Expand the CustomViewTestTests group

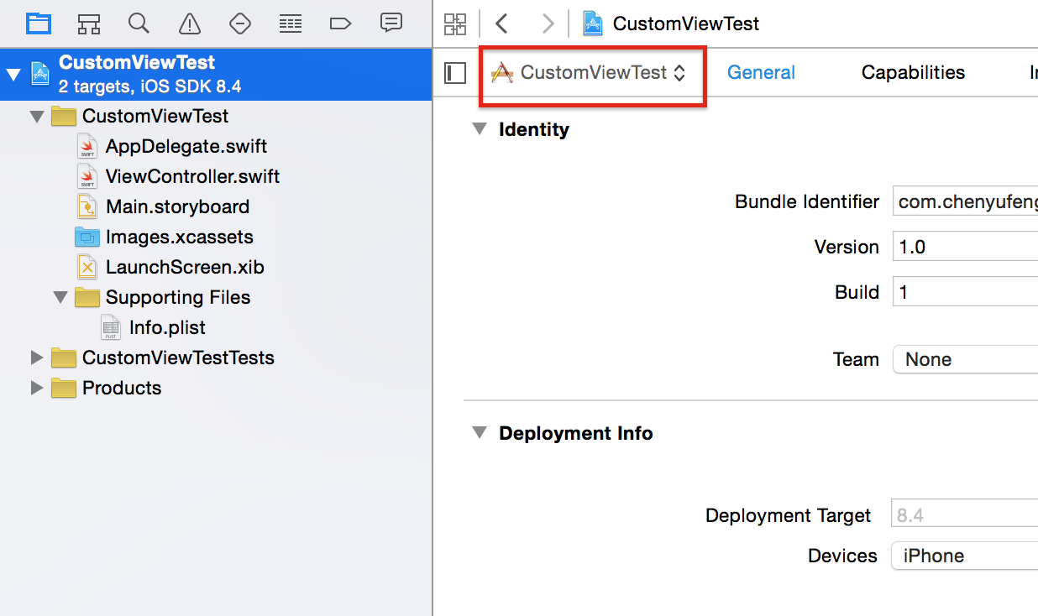(x=36, y=358)
